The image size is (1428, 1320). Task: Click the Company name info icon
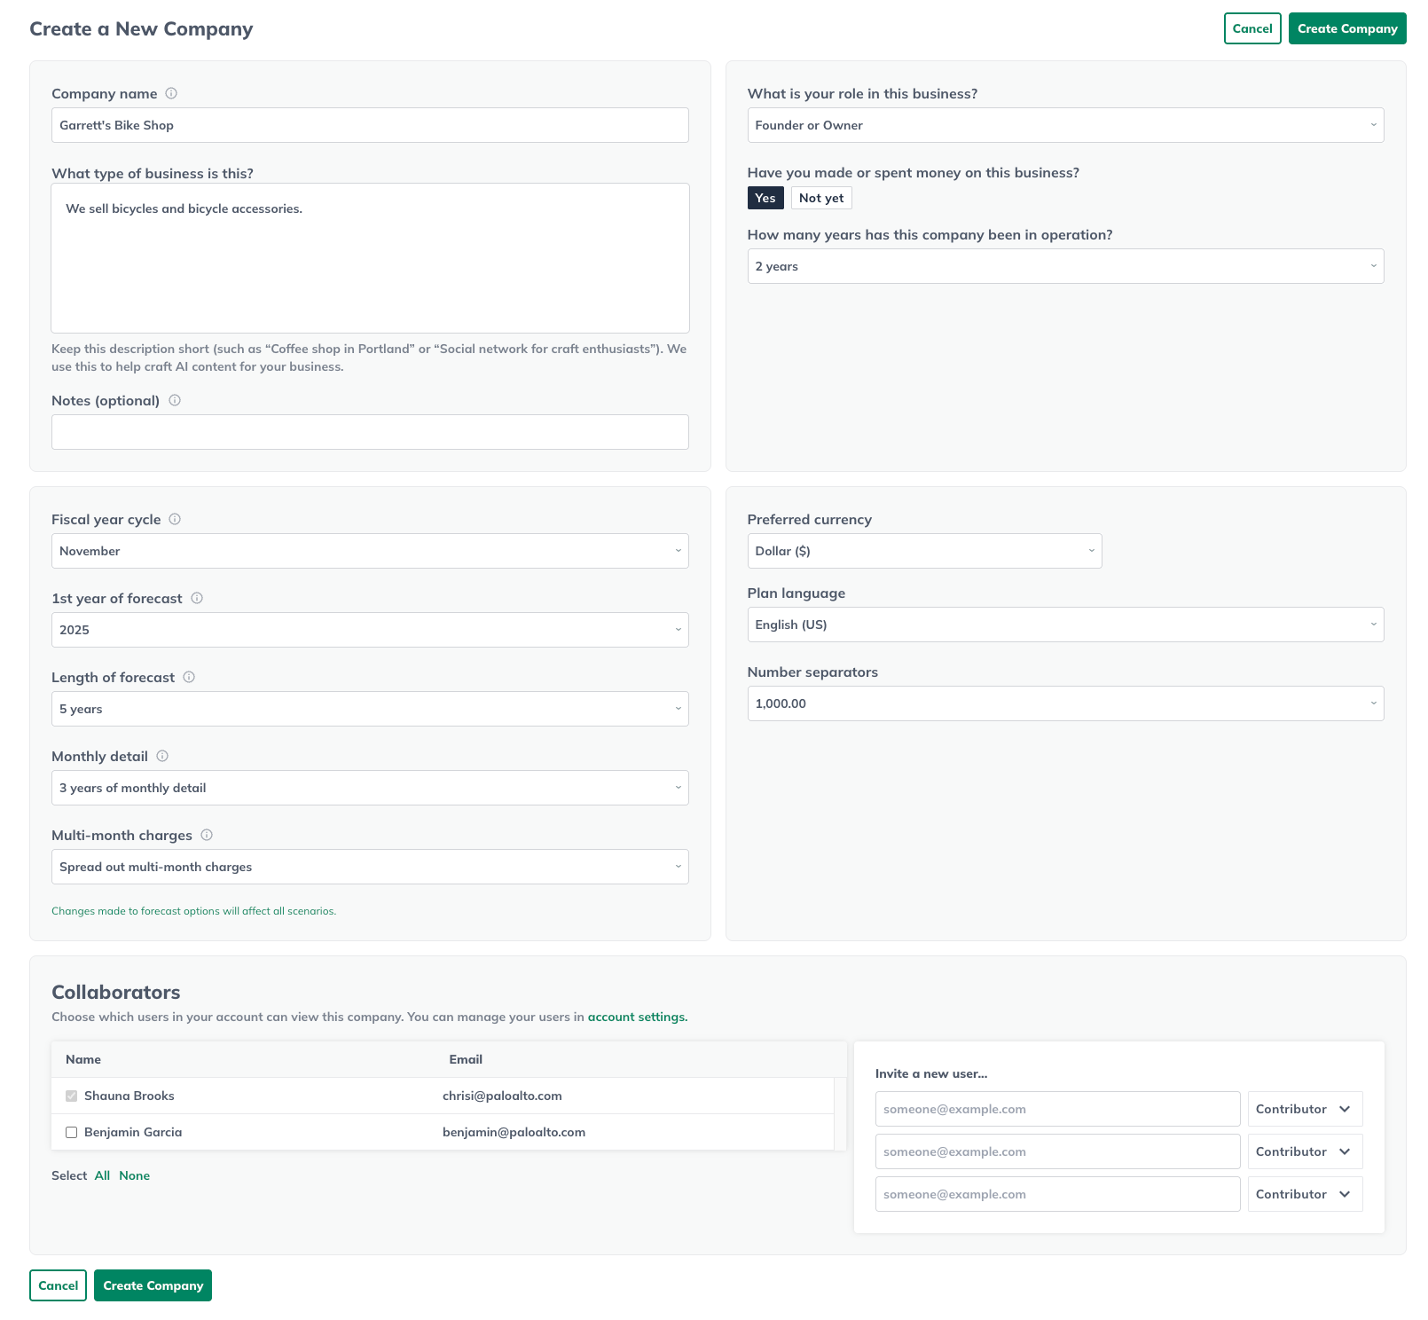coord(171,93)
